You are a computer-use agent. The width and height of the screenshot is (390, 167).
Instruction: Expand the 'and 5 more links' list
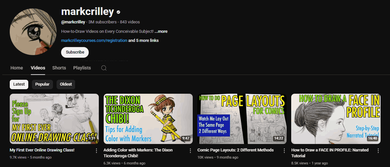144,41
